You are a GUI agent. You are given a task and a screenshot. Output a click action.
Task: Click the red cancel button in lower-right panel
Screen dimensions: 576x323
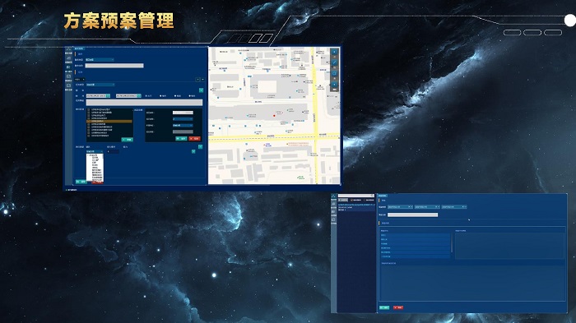397,307
